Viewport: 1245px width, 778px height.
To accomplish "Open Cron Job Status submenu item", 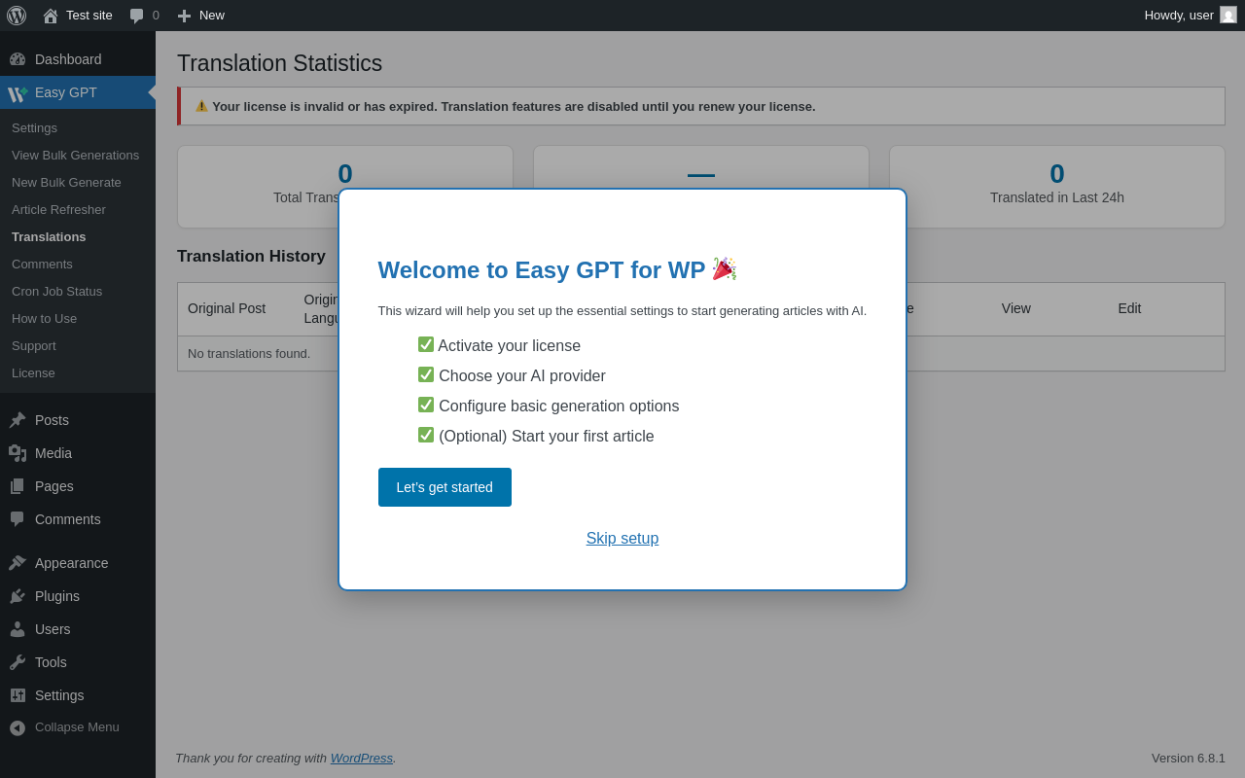I will 56,291.
